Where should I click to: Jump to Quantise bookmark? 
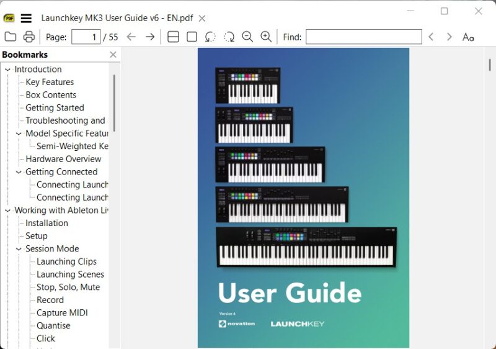click(53, 325)
